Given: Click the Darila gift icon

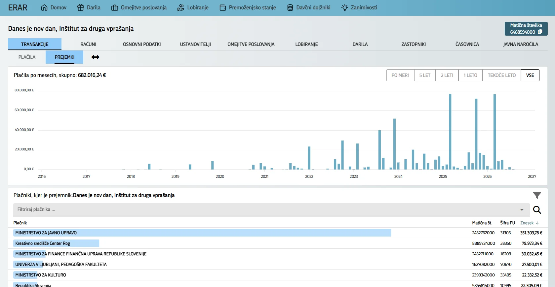Looking at the screenshot, I should 81,8.
